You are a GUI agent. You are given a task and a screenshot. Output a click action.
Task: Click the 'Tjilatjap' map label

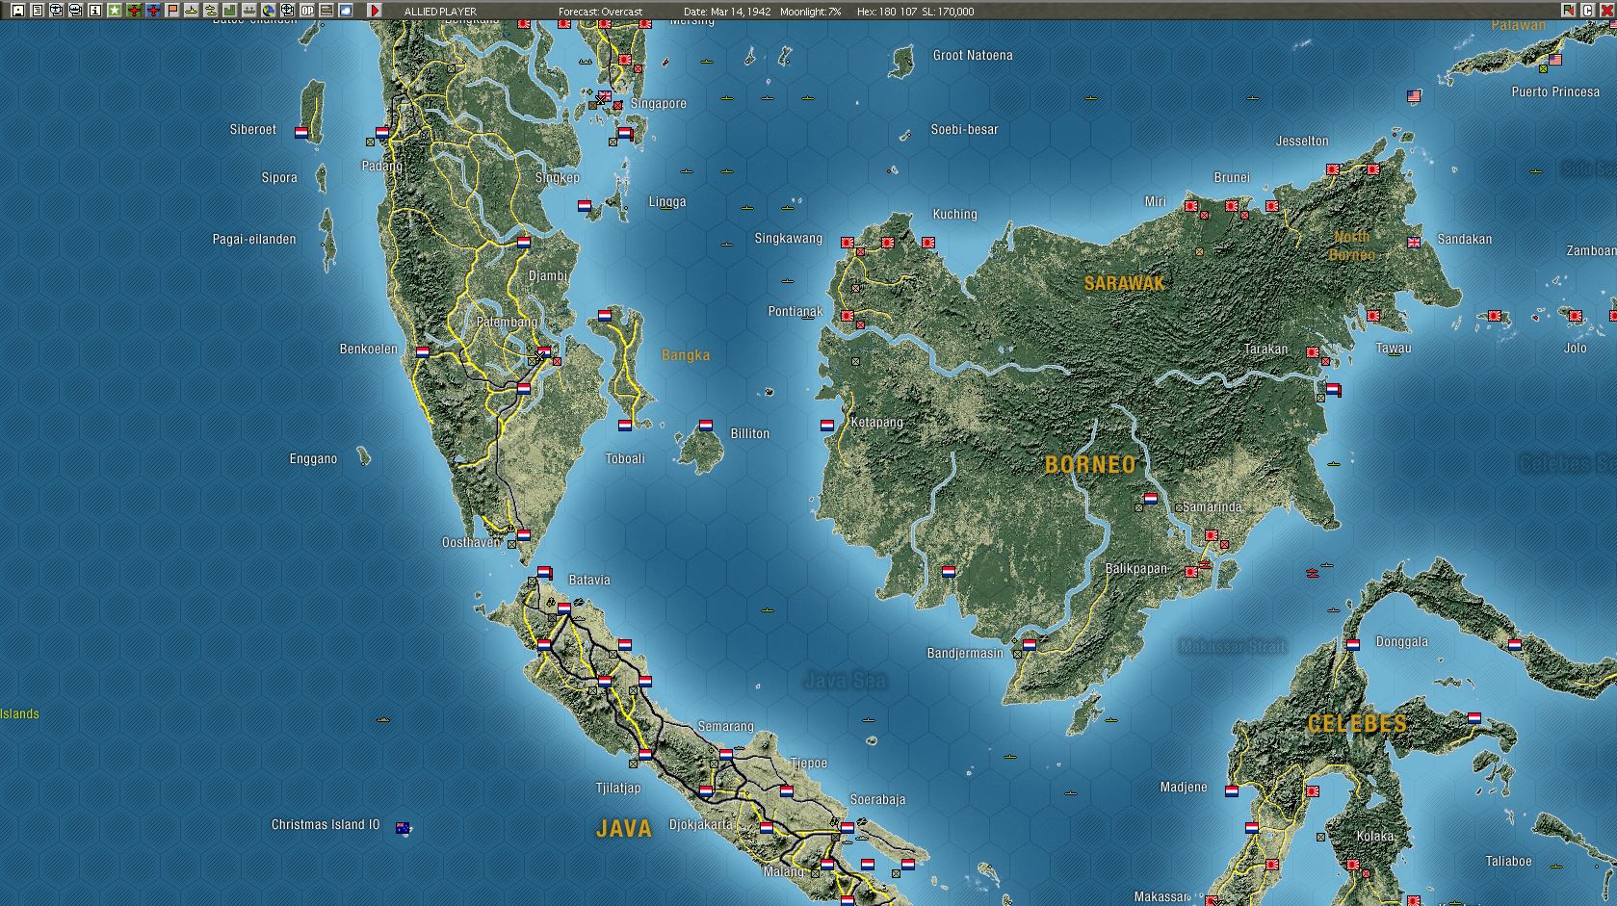(617, 788)
